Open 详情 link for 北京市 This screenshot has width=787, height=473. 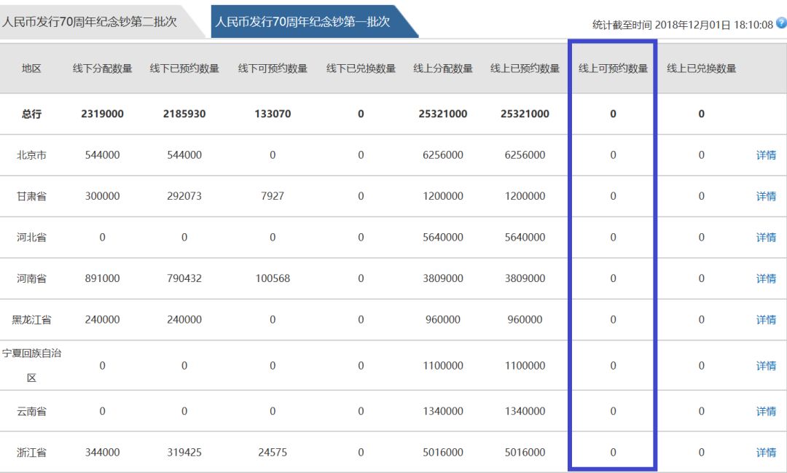click(x=766, y=155)
